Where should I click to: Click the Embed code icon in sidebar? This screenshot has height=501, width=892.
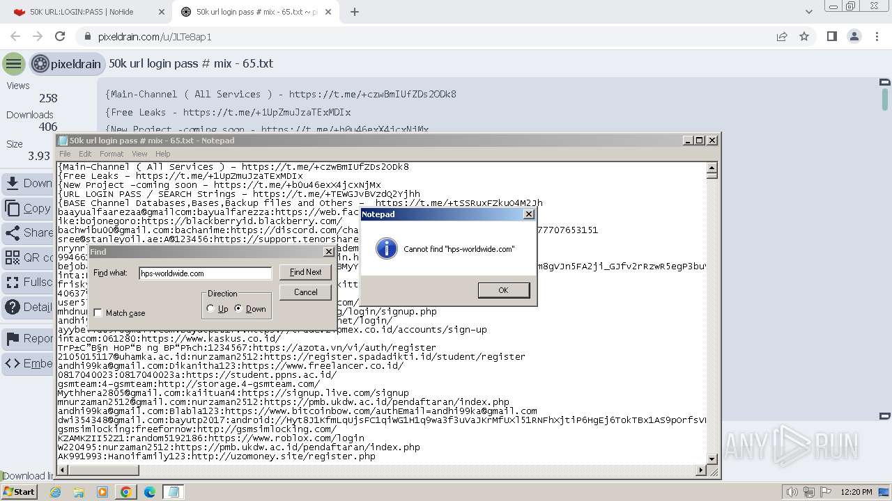[x=13, y=363]
